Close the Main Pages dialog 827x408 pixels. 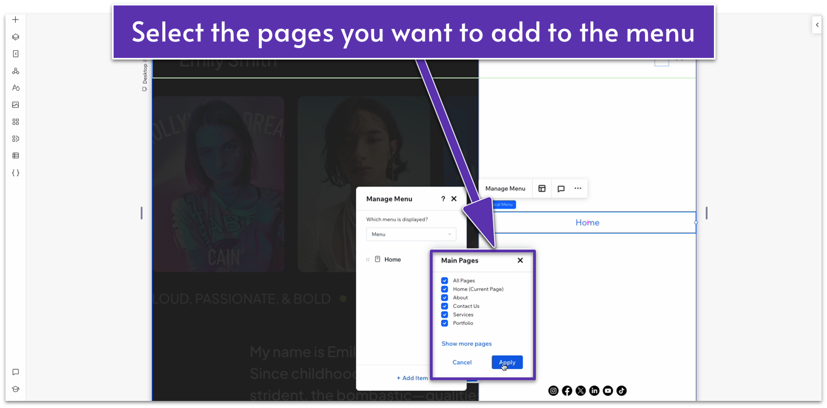point(520,261)
